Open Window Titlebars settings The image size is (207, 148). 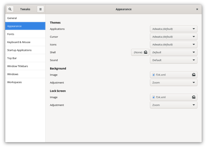pos(25,66)
